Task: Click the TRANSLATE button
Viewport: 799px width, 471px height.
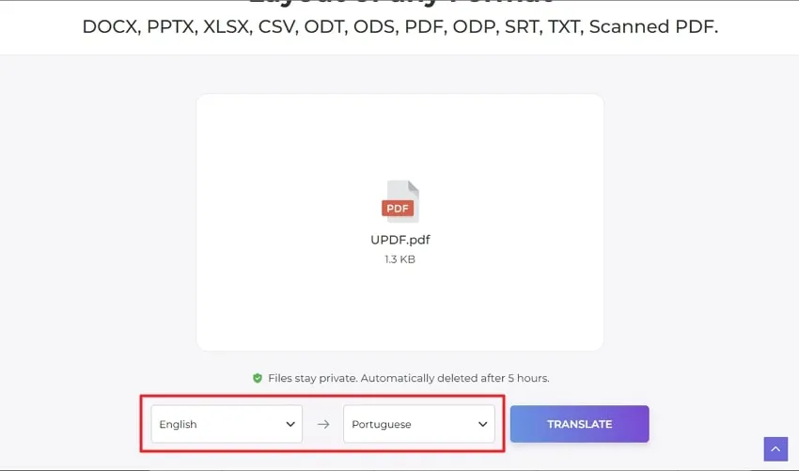Action: 579,424
